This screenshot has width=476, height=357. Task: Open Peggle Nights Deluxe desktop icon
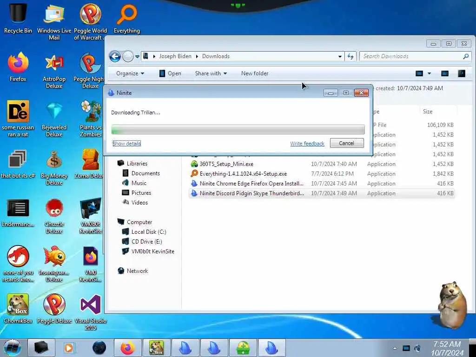point(90,71)
